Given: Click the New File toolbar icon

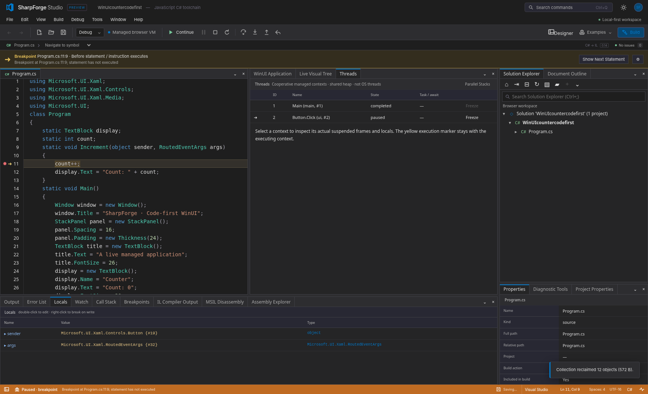Looking at the screenshot, I should point(39,32).
